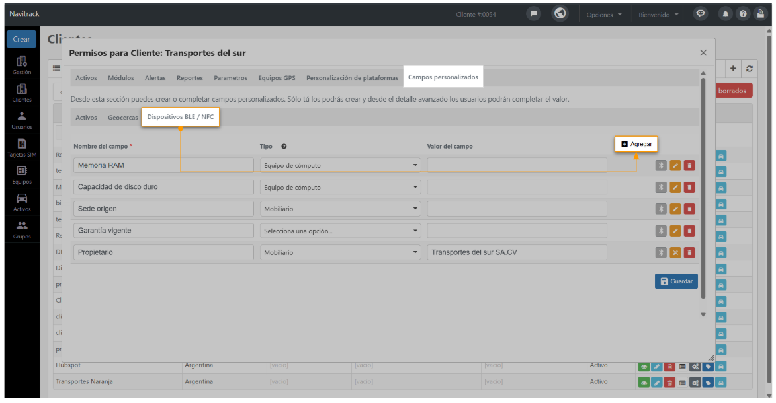
Task: Click the Tipo help question icon
Action: pos(284,147)
